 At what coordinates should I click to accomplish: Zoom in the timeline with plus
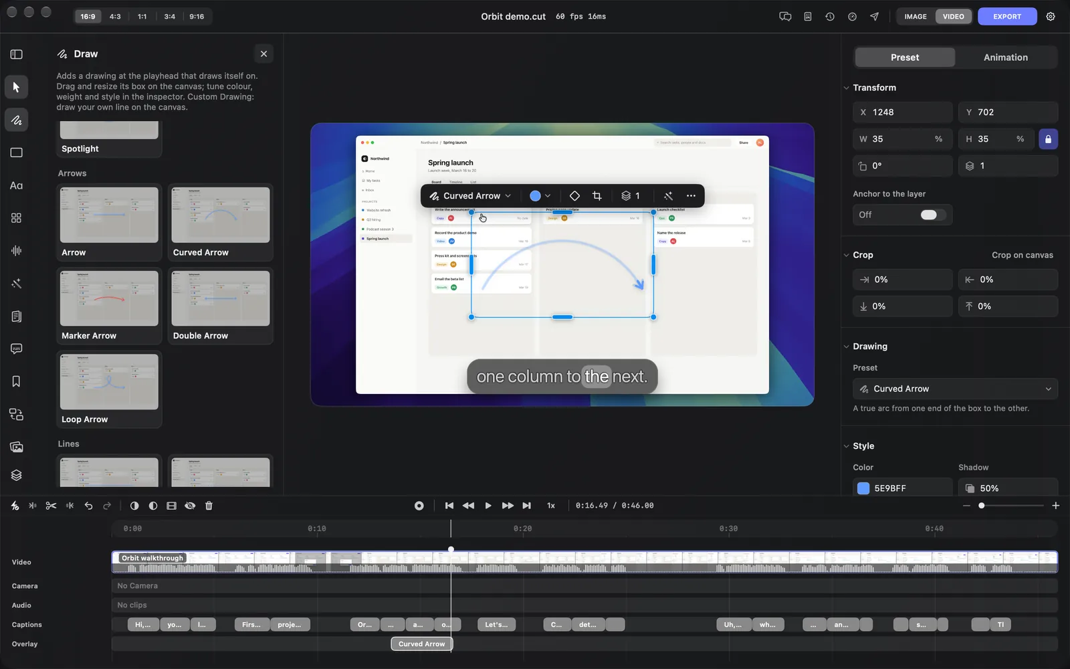[x=1056, y=506]
